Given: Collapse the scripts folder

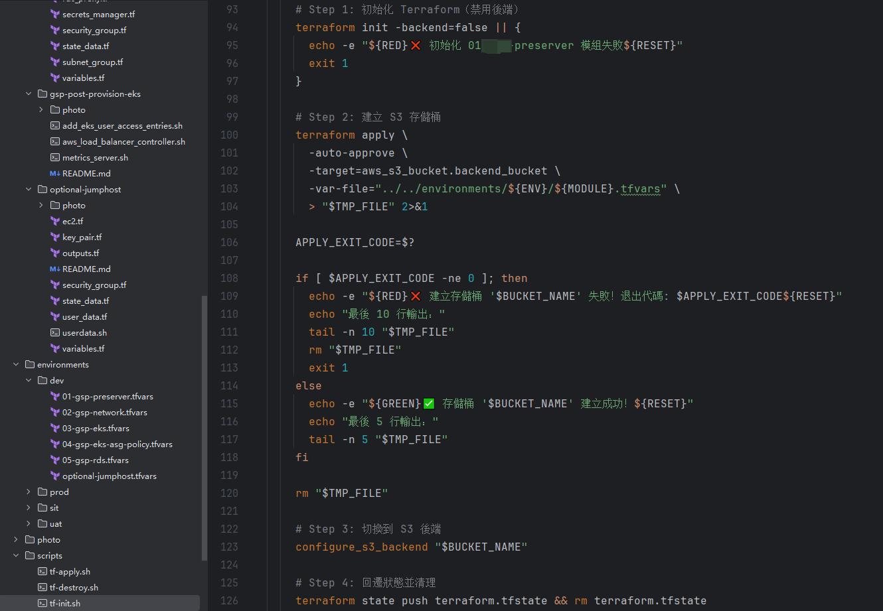Looking at the screenshot, I should point(16,556).
